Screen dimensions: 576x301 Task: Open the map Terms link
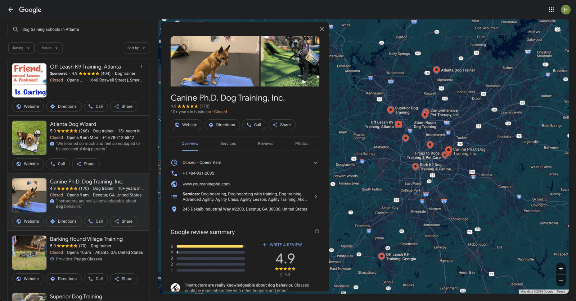(x=561, y=292)
